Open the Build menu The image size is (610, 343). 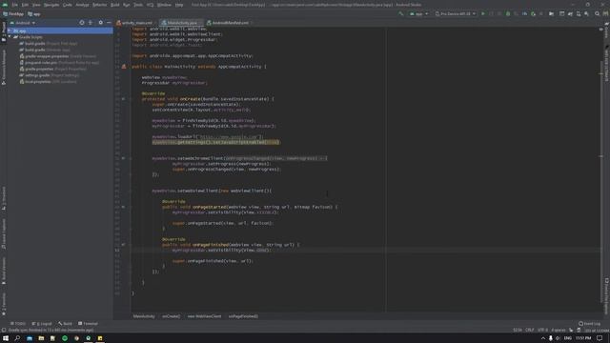pos(115,5)
